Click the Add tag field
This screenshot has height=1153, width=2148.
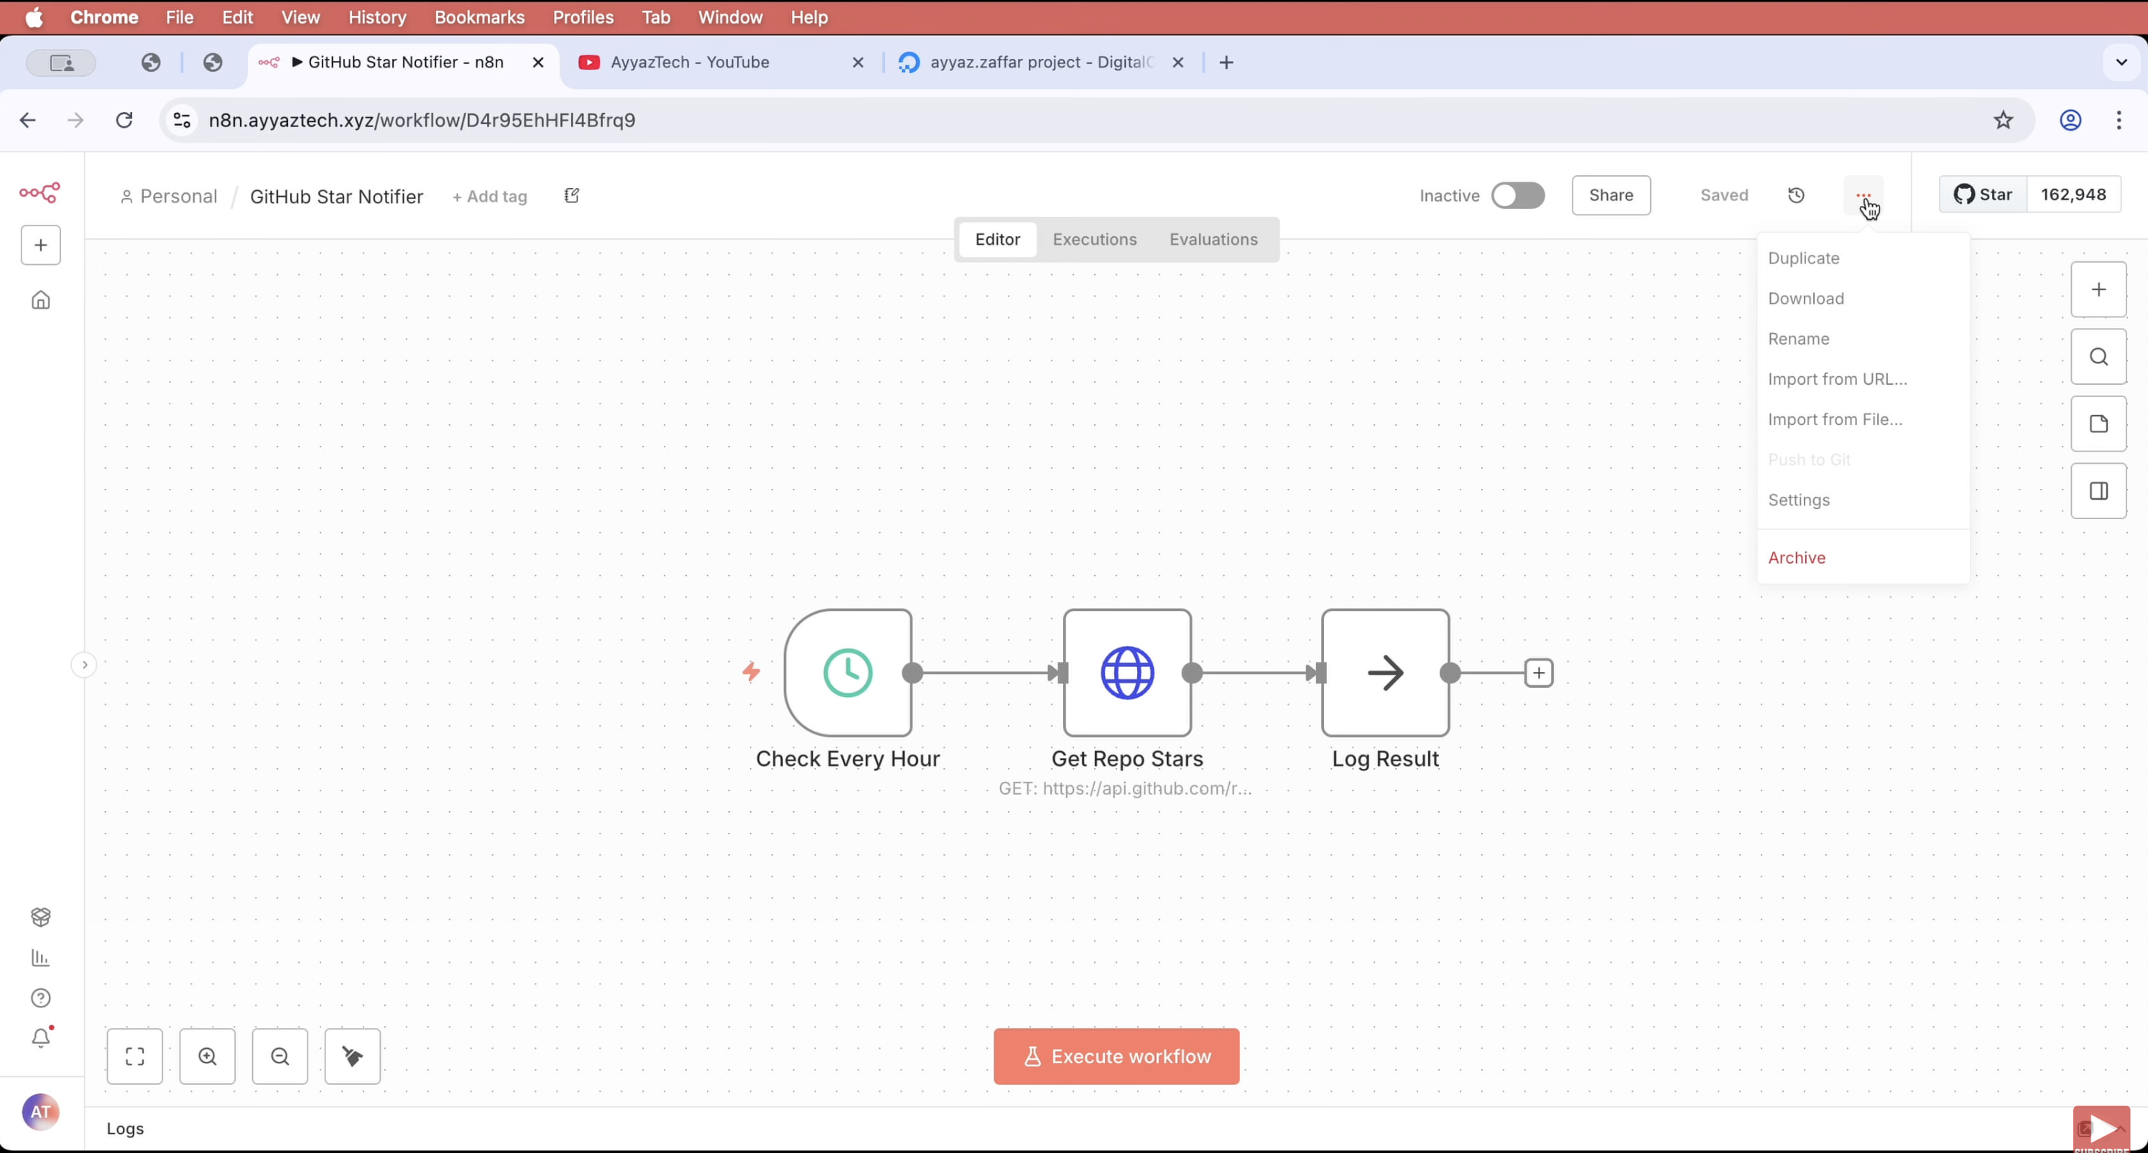pyautogui.click(x=489, y=197)
